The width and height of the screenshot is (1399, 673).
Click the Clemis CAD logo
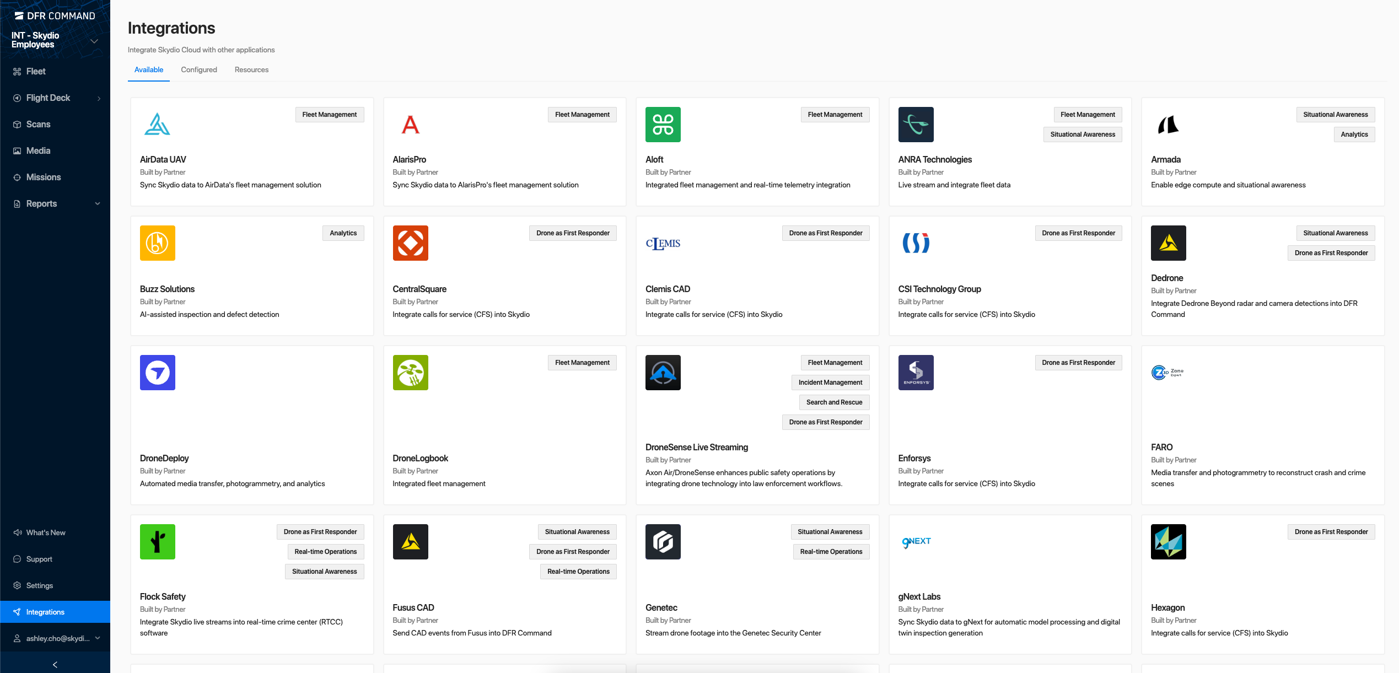tap(663, 243)
